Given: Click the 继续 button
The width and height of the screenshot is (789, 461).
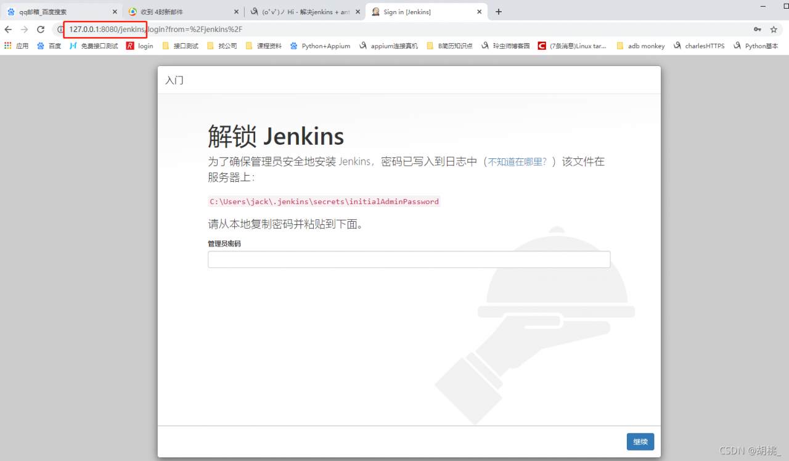Looking at the screenshot, I should (x=640, y=442).
